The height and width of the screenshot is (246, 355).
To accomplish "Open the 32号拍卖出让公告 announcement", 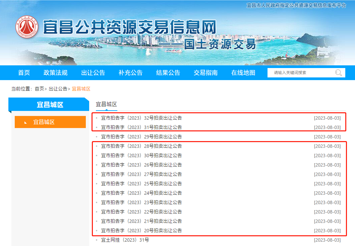I will point(141,118).
